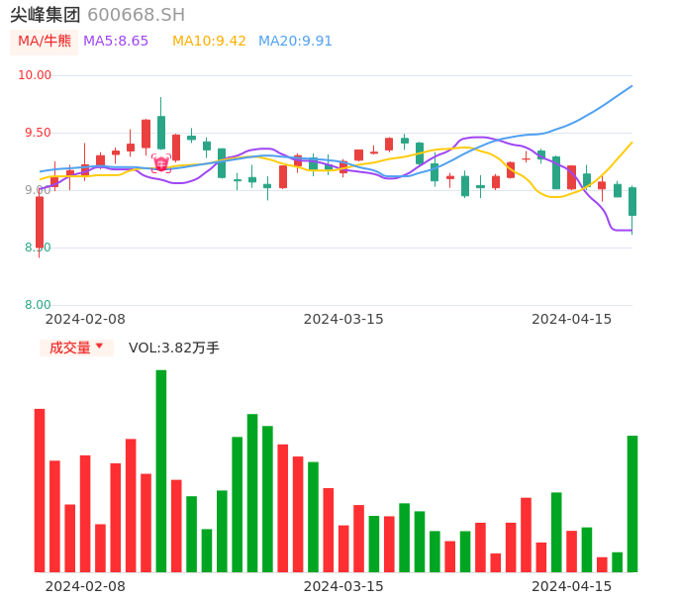Click the pink bull/bear marker icon on the chart

tap(160, 163)
